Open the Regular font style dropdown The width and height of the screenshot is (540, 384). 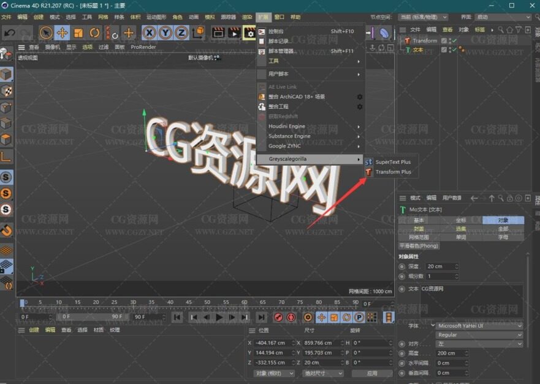click(480, 335)
